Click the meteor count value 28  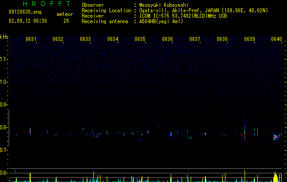coord(66,21)
